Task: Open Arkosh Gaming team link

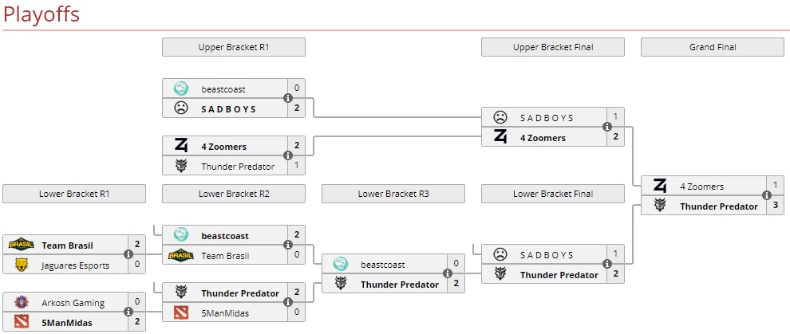Action: 72,303
